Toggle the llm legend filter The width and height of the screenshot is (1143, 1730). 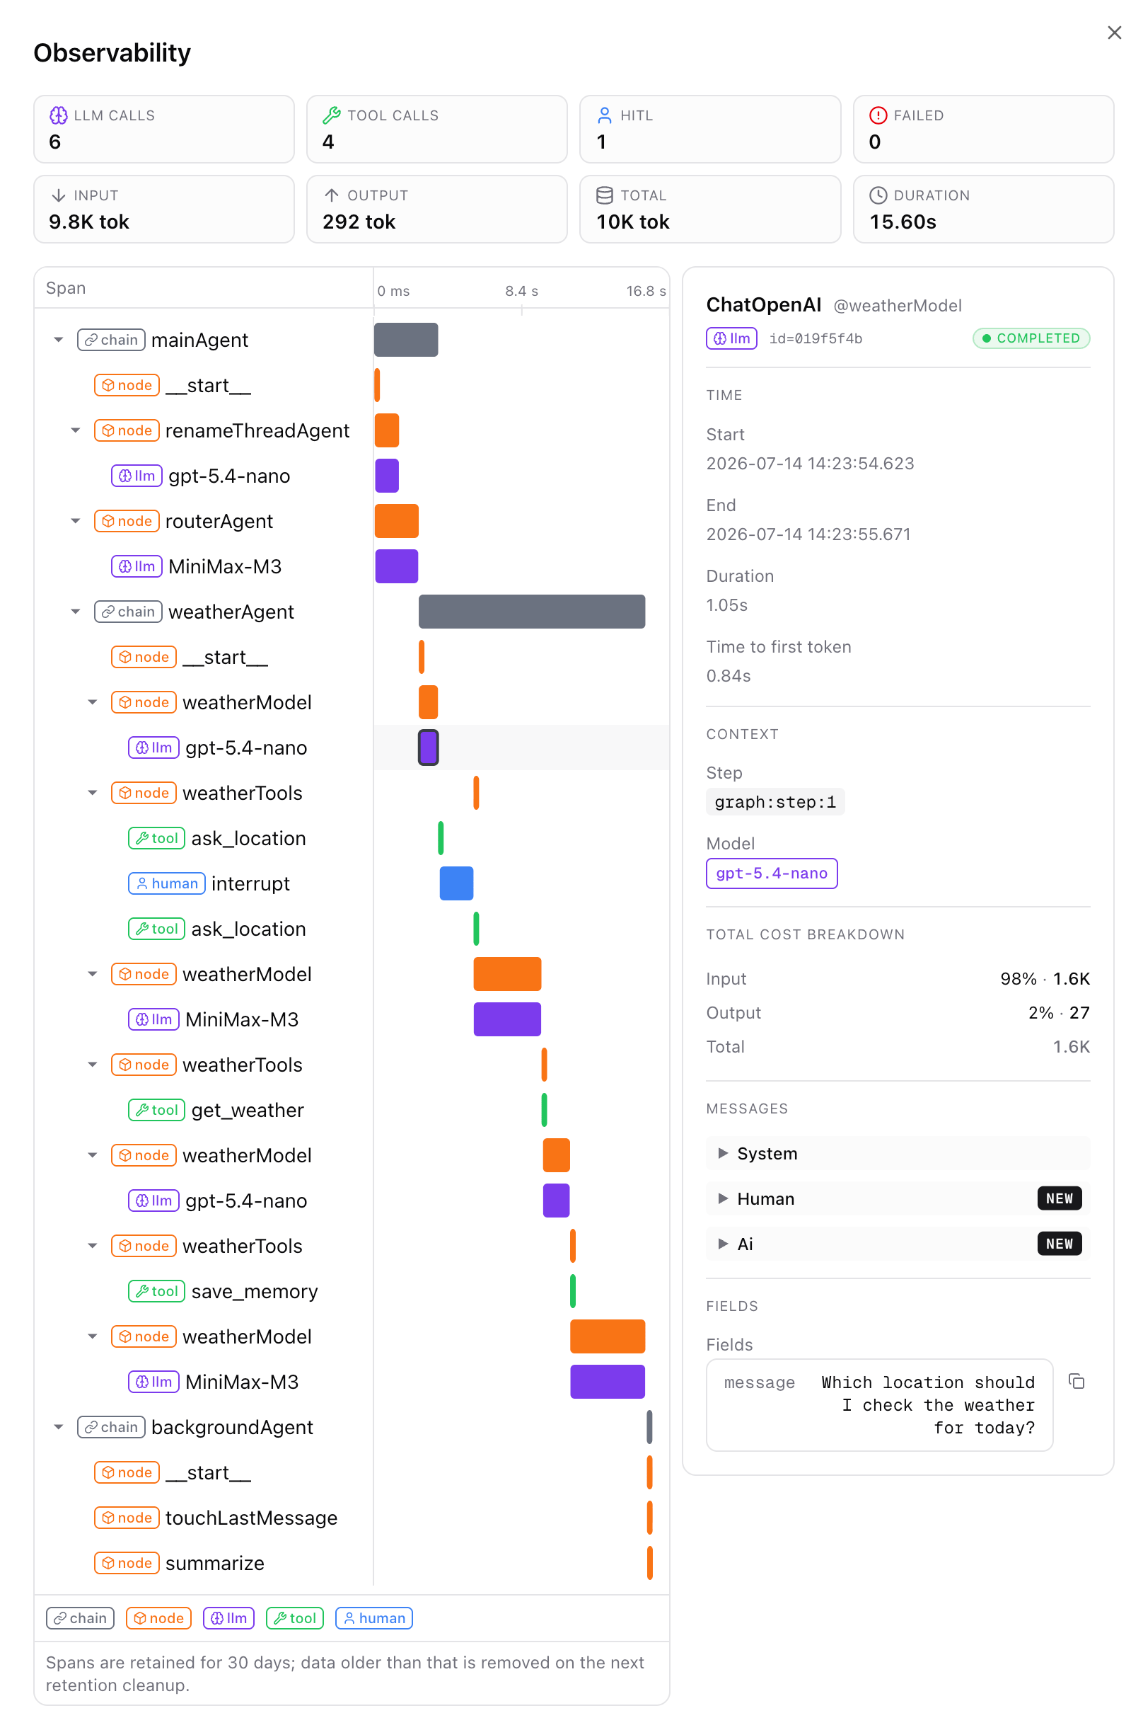click(229, 1617)
